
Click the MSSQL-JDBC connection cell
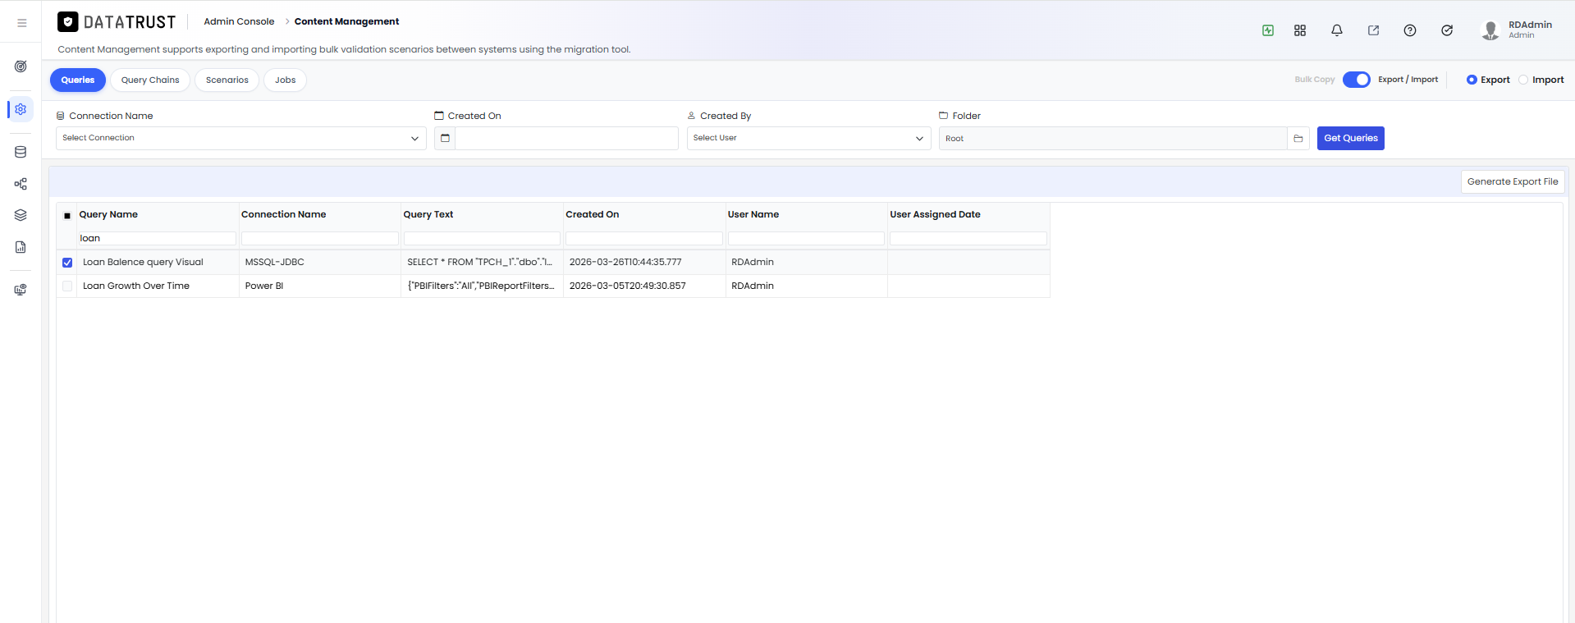[x=320, y=263]
